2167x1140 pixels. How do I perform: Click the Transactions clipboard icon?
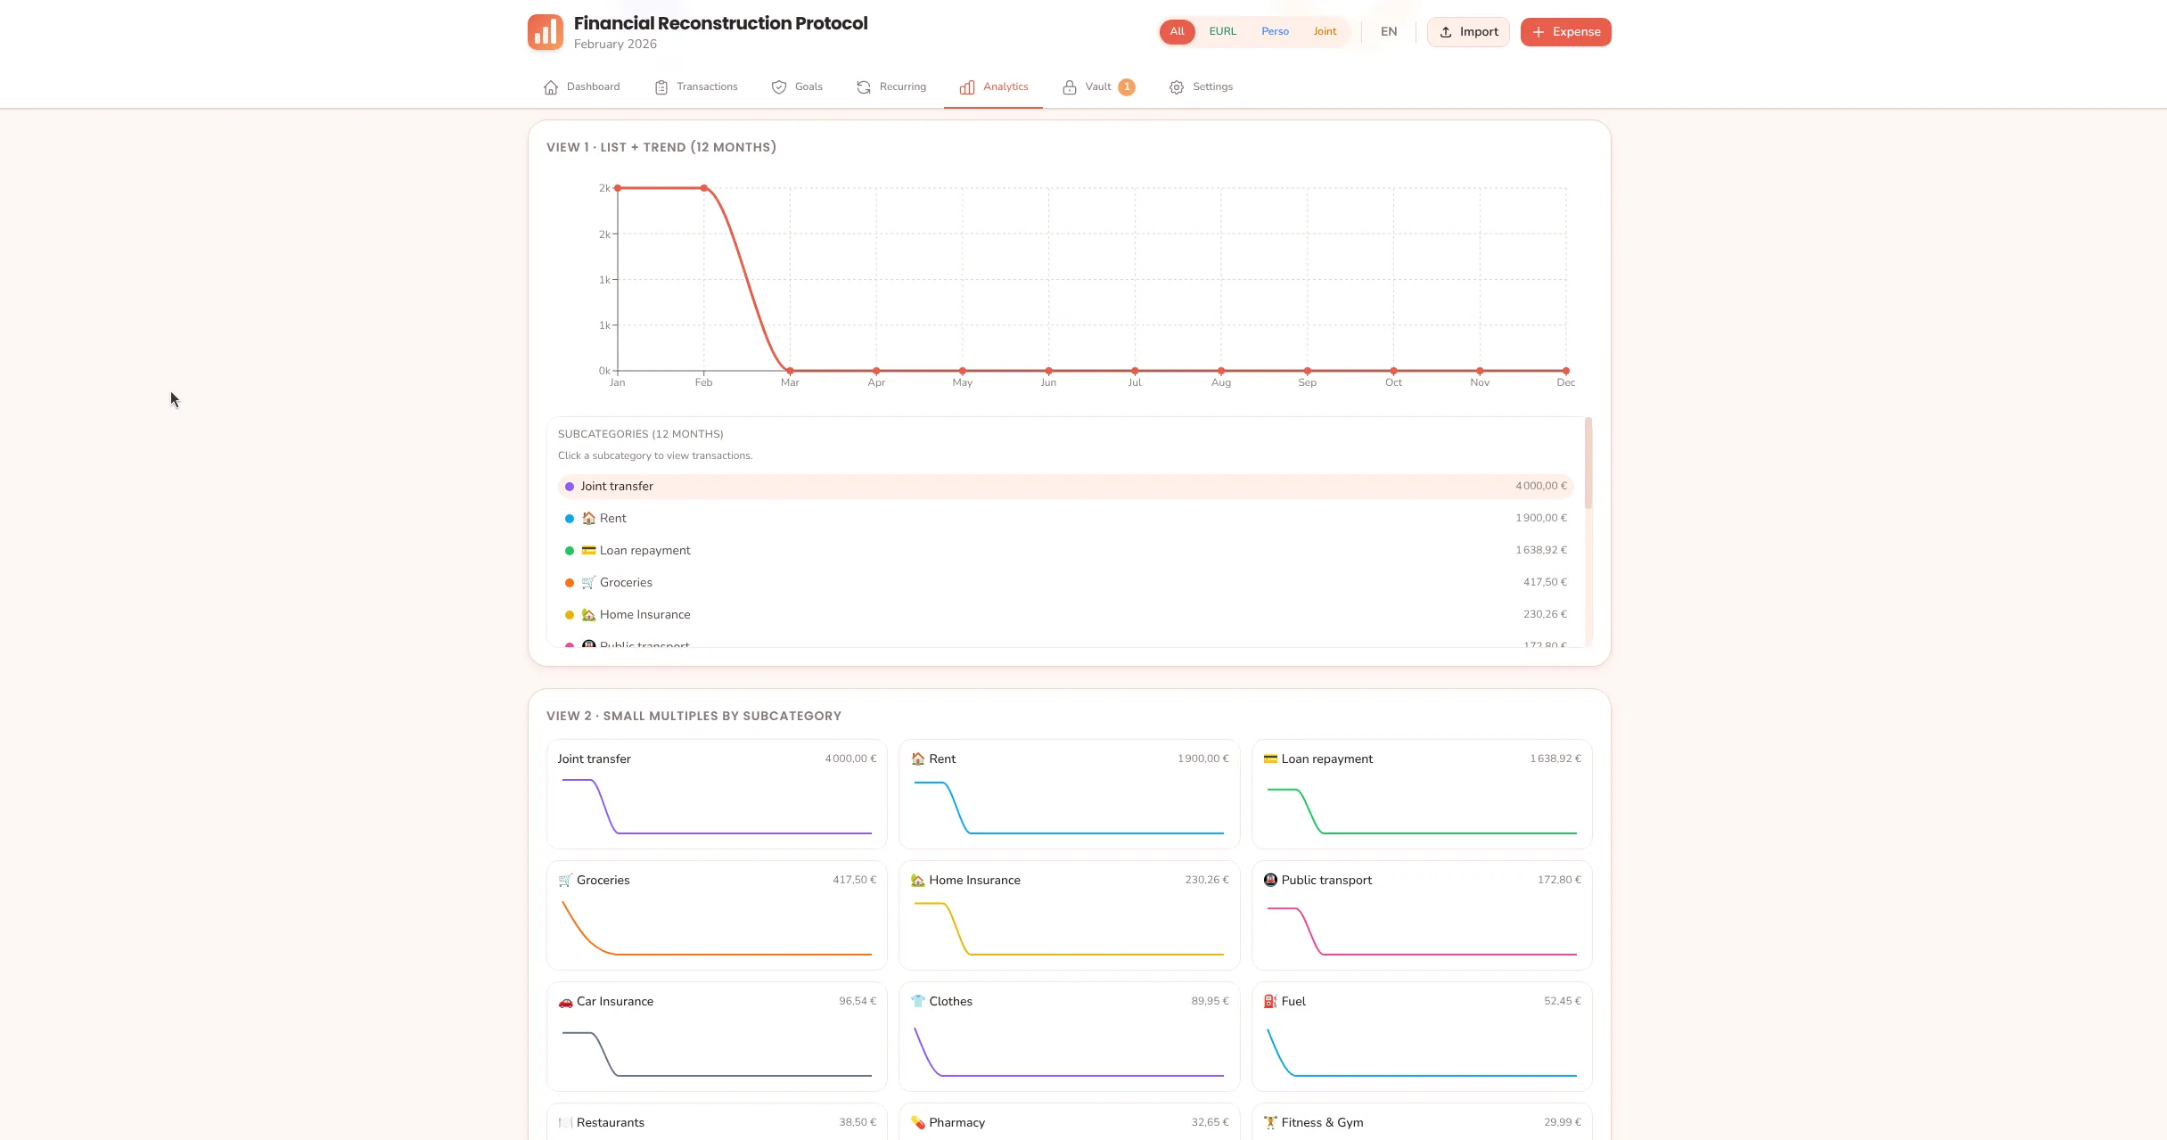click(661, 87)
